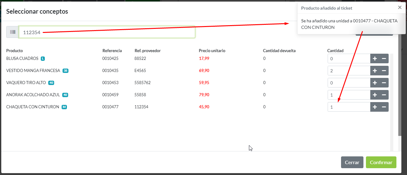Viewport: 407px width, 175px height.
Task: Close the 'Producto añadido al ticket' notification
Action: pos(400,7)
